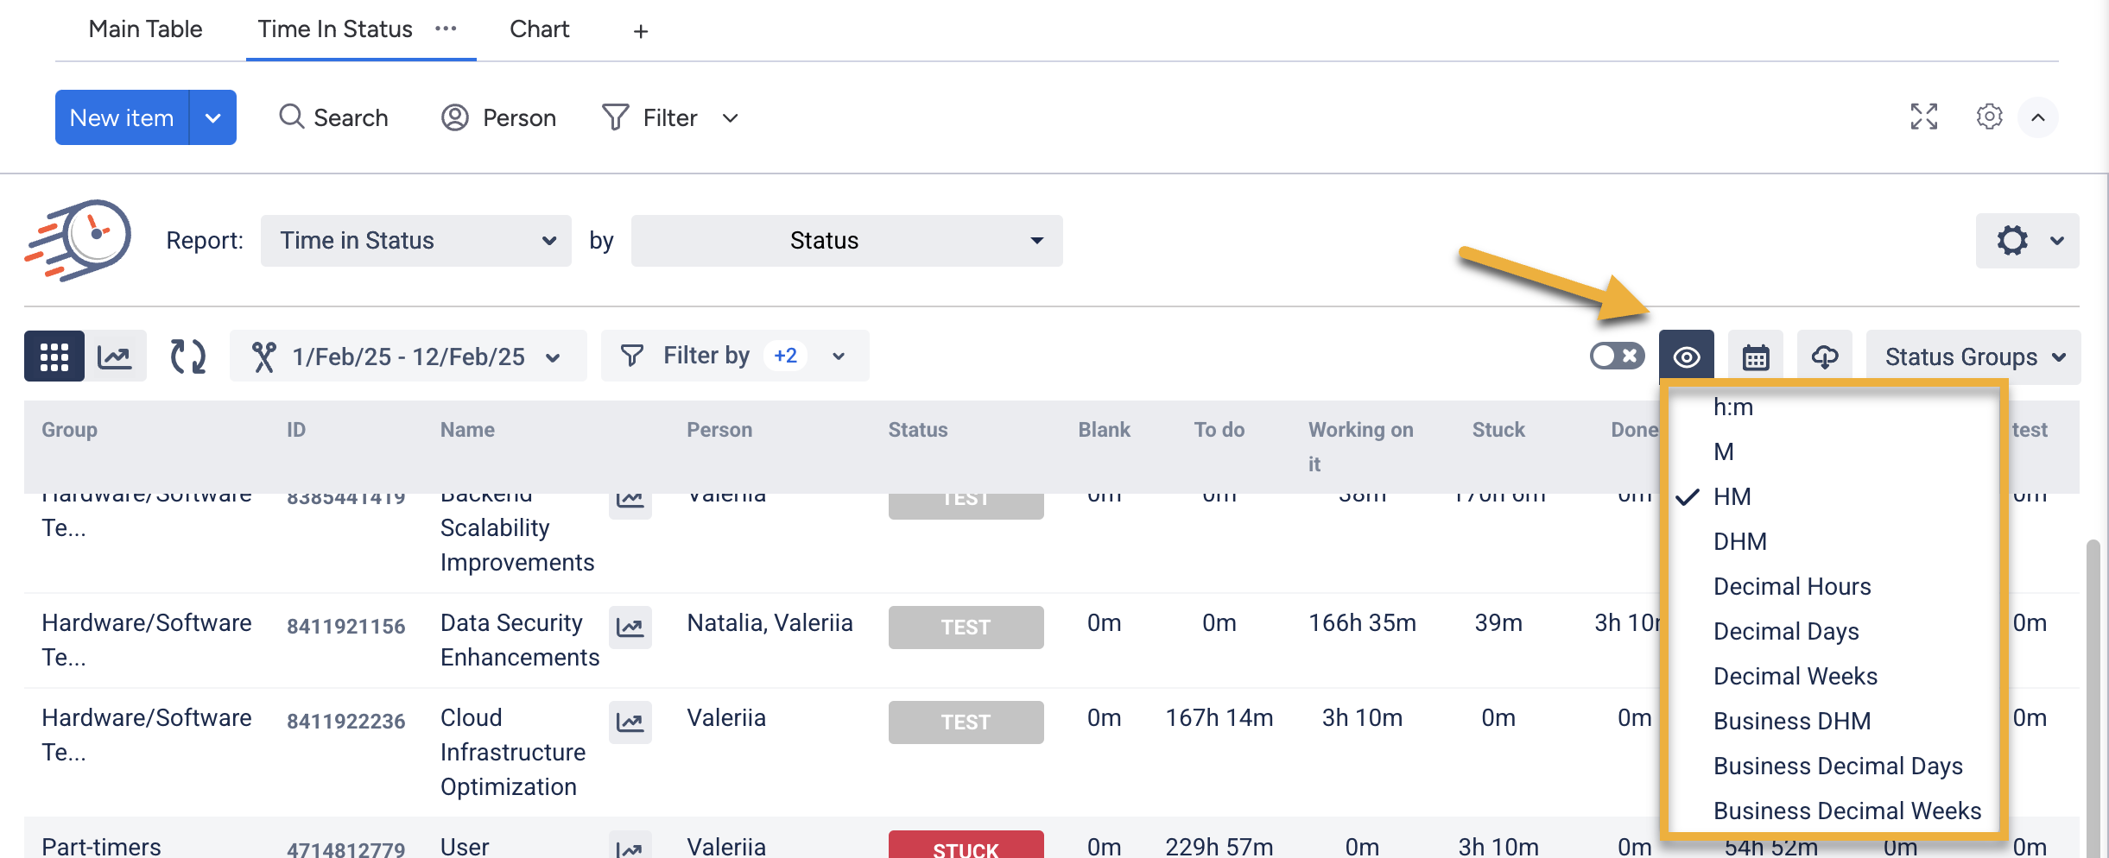Open the calendar settings icon
The height and width of the screenshot is (858, 2109).
1755,356
